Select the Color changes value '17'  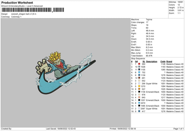pyautogui.click(x=147, y=22)
